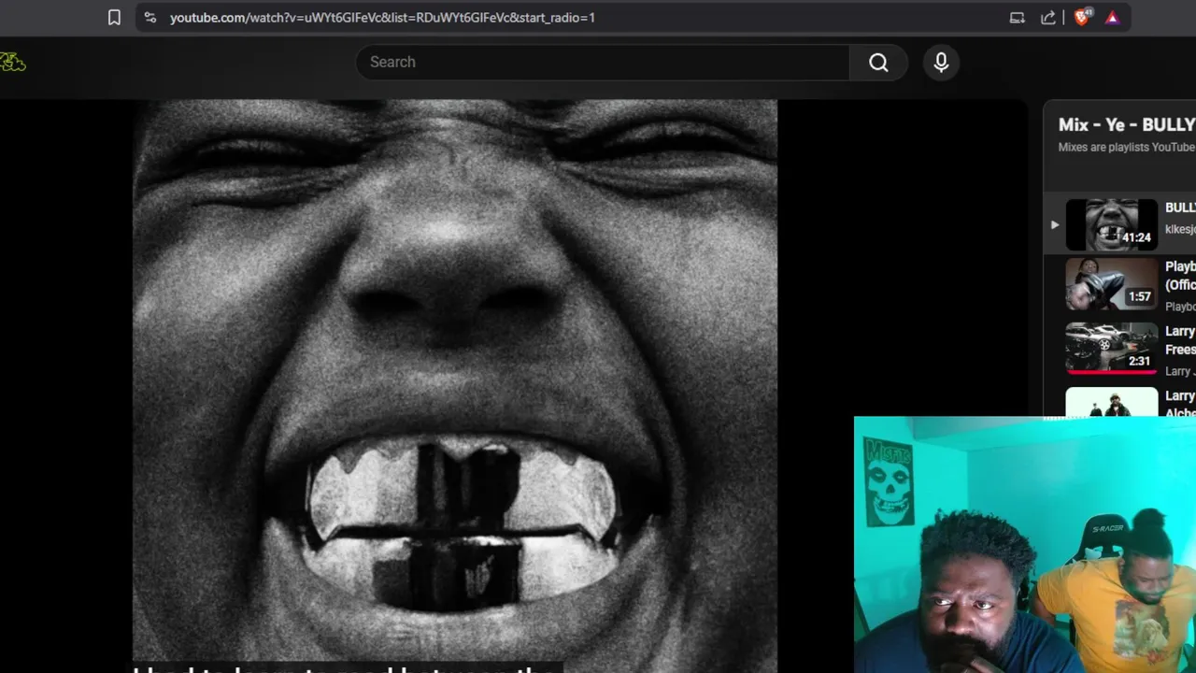Click the YouTube URL in address bar

(x=382, y=17)
